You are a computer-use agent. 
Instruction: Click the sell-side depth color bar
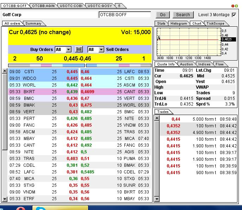click(119, 65)
